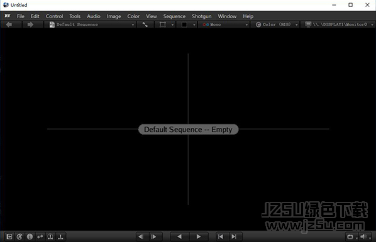Toggle the image info icon
Viewport: 376px width, 242px height.
(30, 237)
